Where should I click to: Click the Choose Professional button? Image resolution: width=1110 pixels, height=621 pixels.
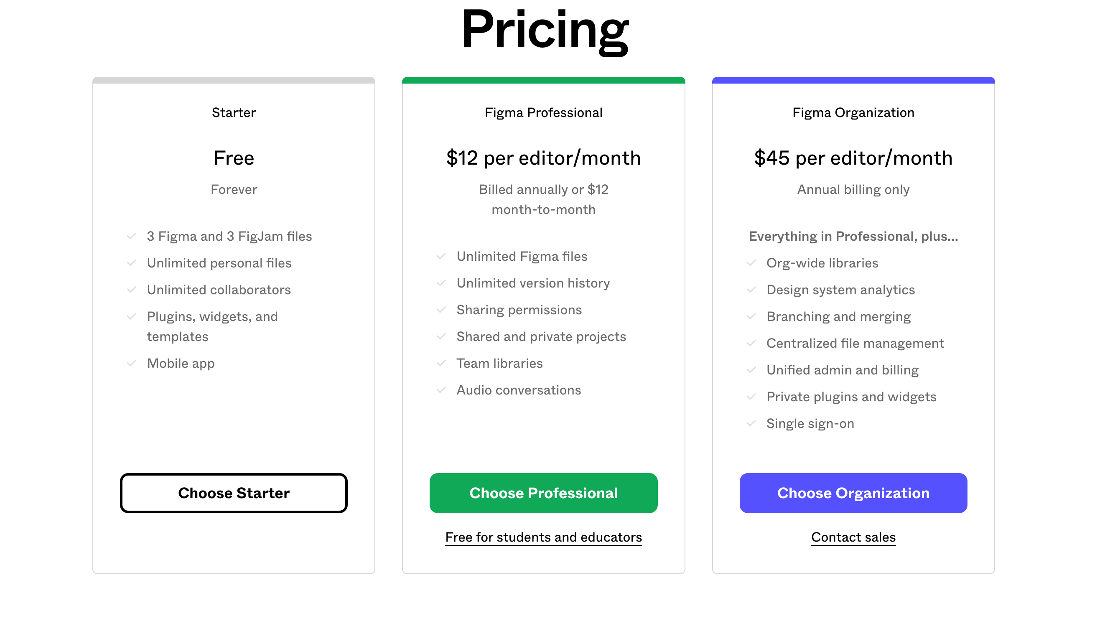[543, 493]
